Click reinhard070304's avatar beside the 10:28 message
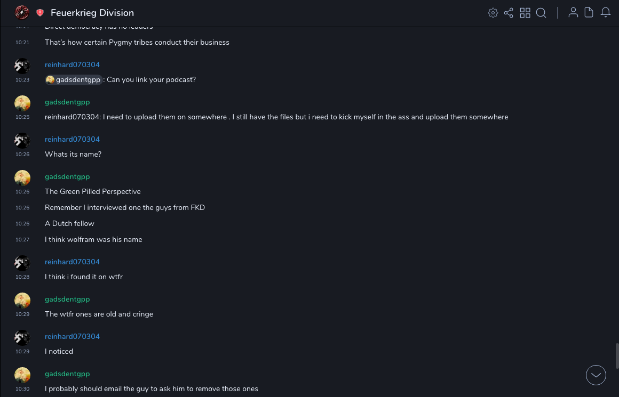 (x=22, y=263)
